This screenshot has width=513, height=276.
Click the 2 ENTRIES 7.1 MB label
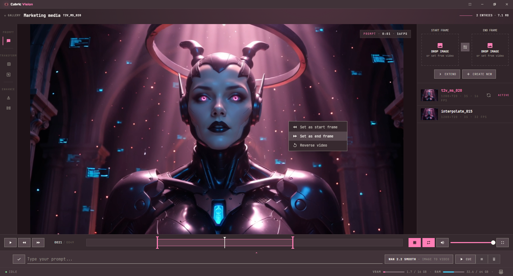pos(492,16)
